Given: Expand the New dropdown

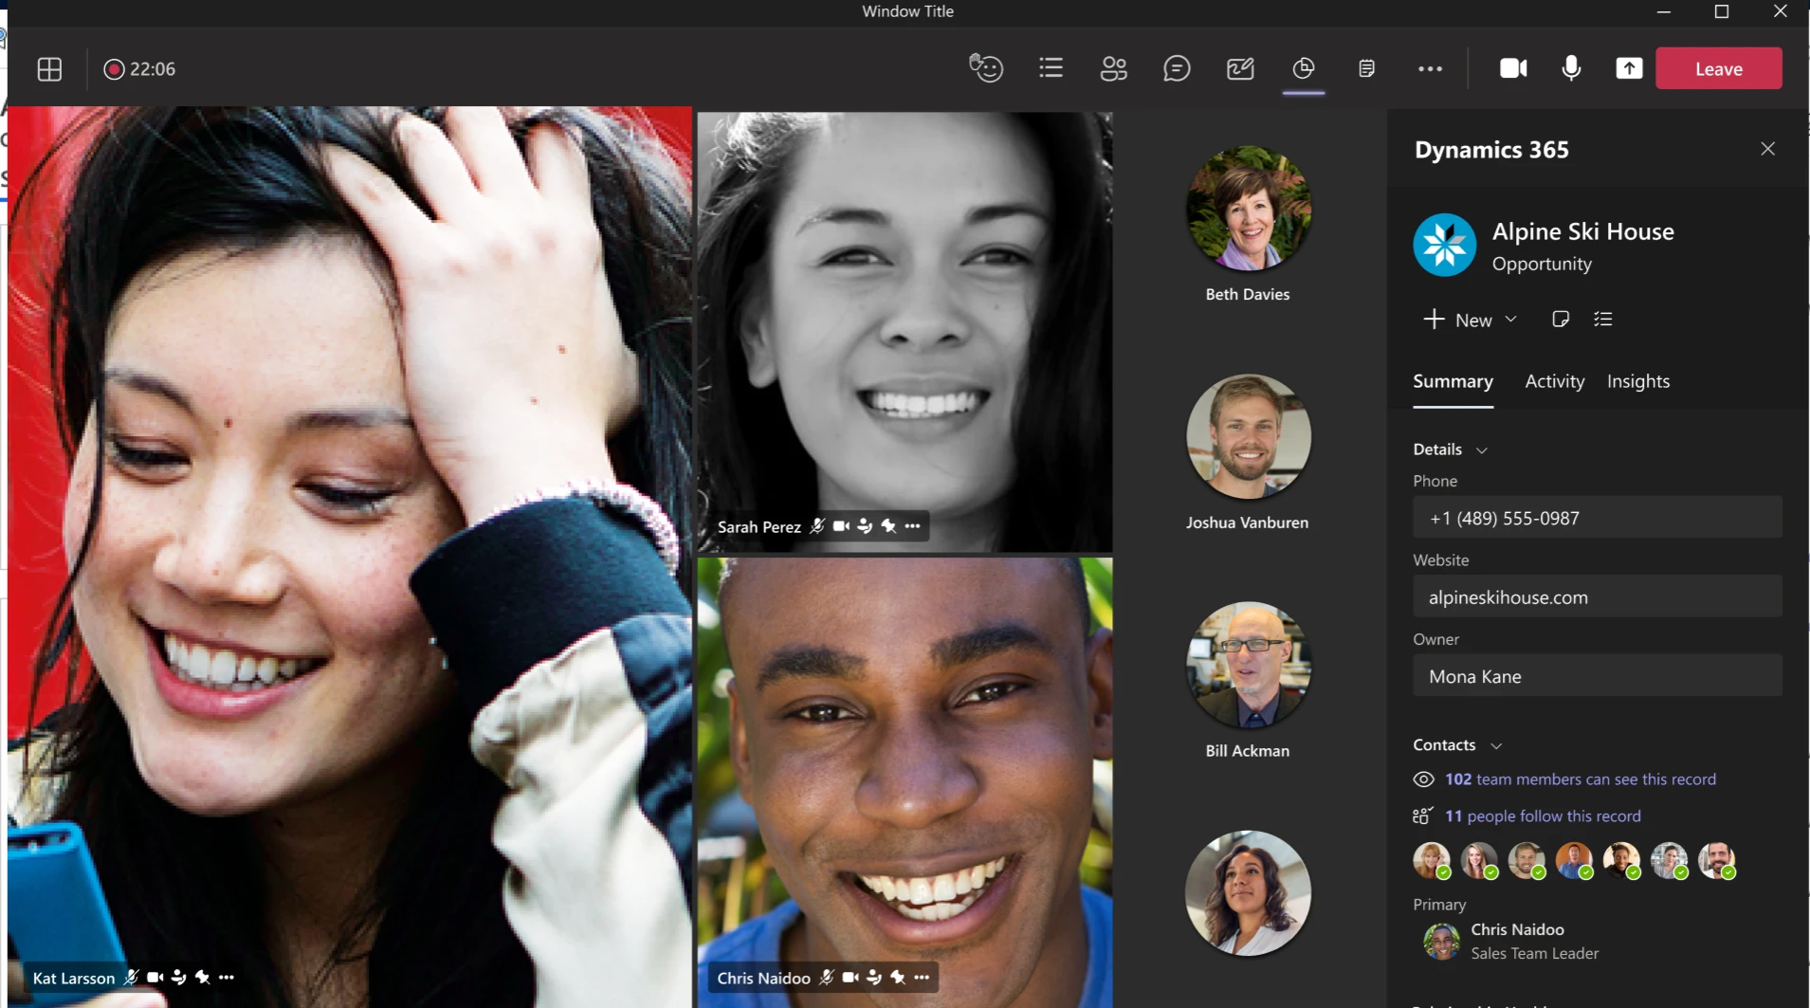Looking at the screenshot, I should pos(1509,320).
